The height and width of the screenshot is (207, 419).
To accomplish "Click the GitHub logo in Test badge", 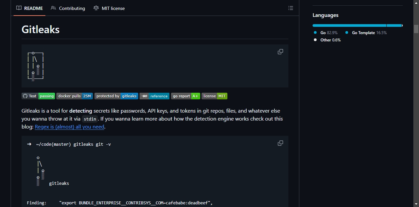I will [25, 96].
